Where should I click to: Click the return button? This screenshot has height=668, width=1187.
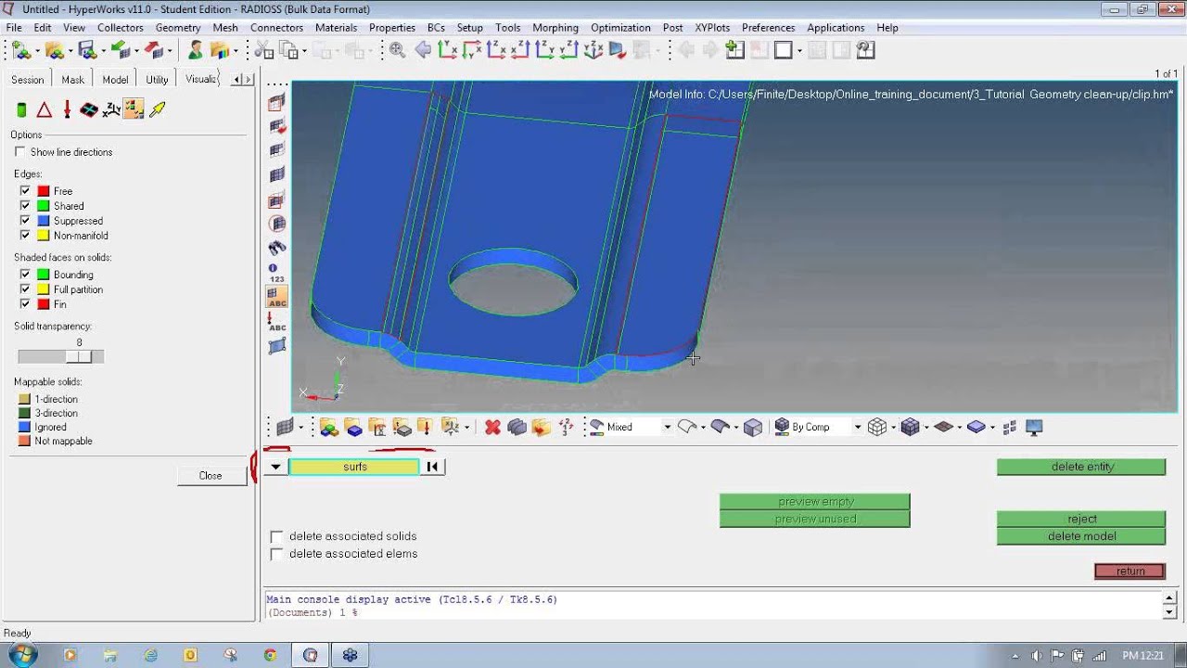click(1130, 572)
